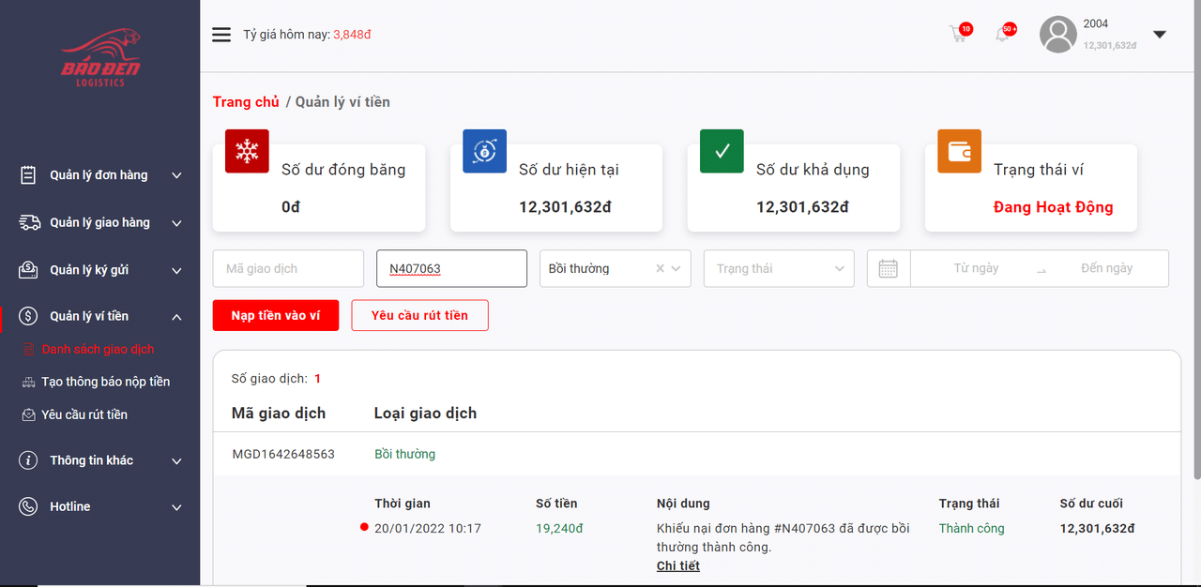Click the calendar icon in date filter
The height and width of the screenshot is (587, 1201).
click(889, 269)
